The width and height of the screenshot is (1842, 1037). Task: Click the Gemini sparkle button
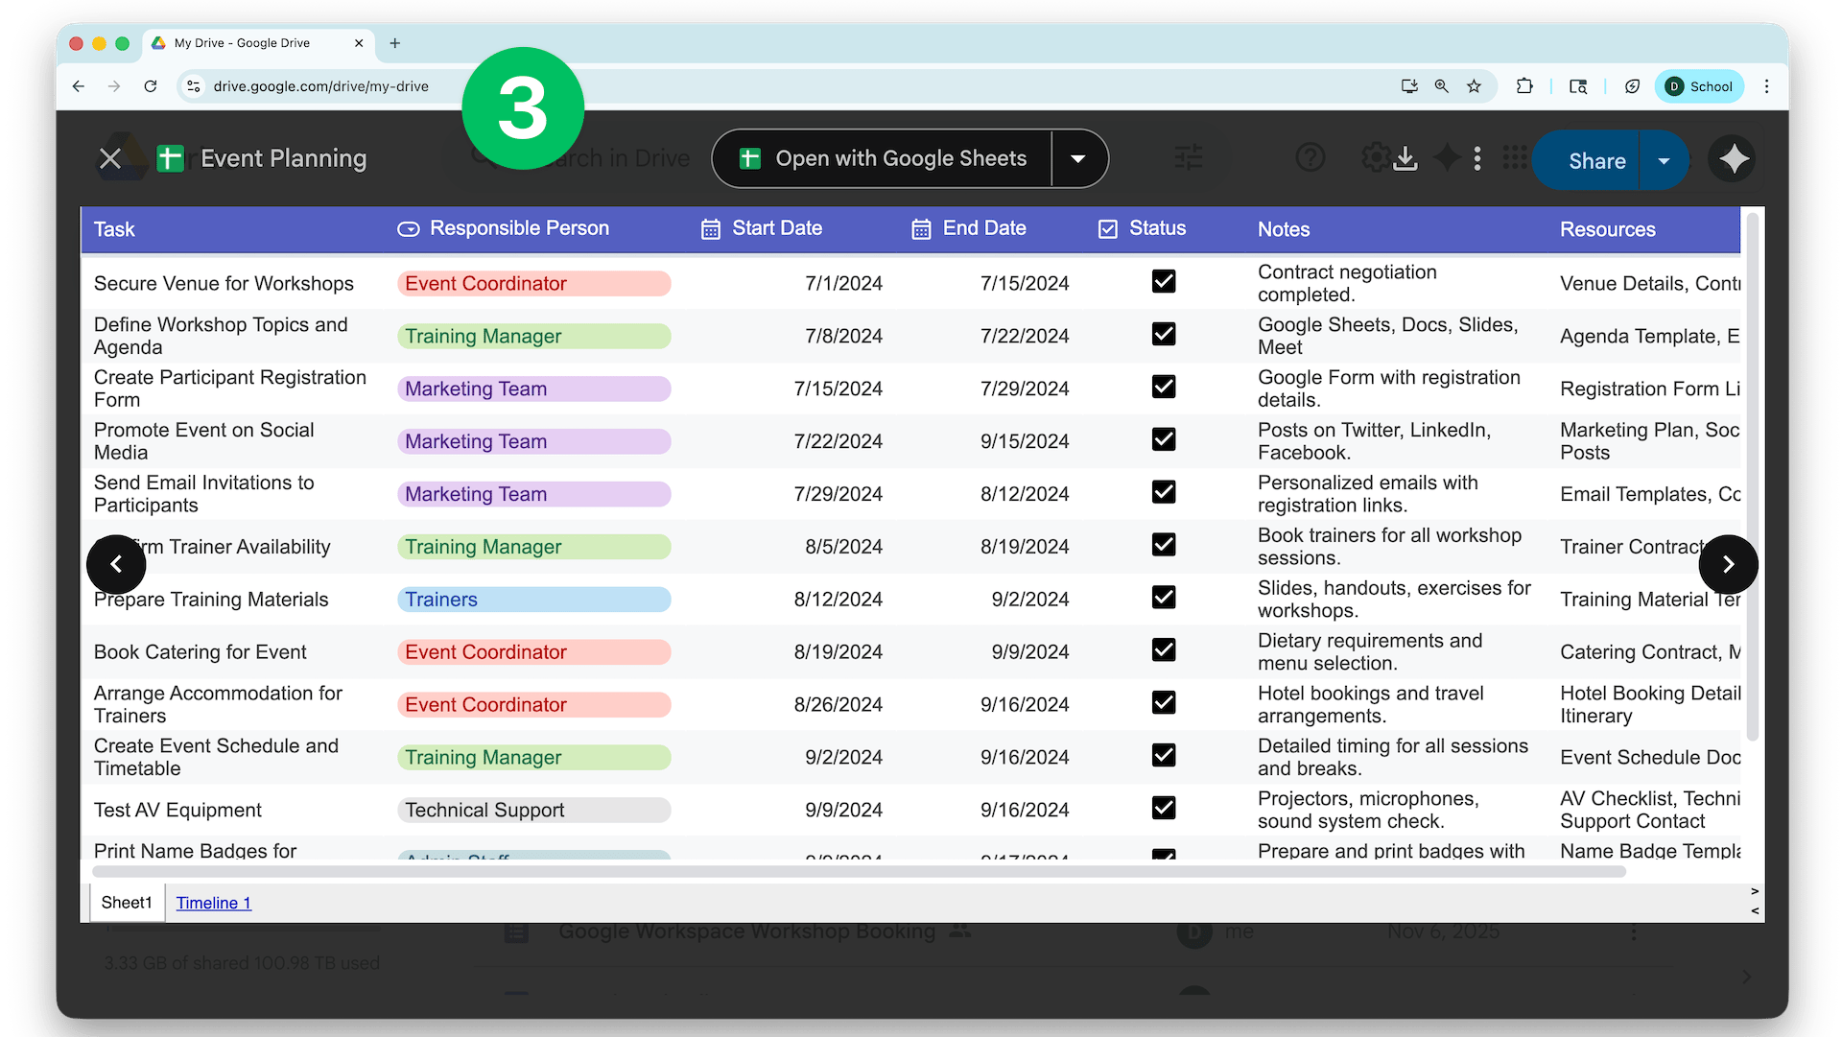[1733, 159]
